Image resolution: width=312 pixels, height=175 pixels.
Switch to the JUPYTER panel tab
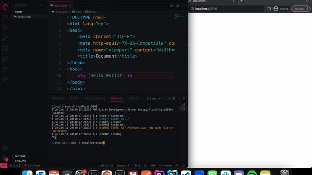(x=133, y=98)
